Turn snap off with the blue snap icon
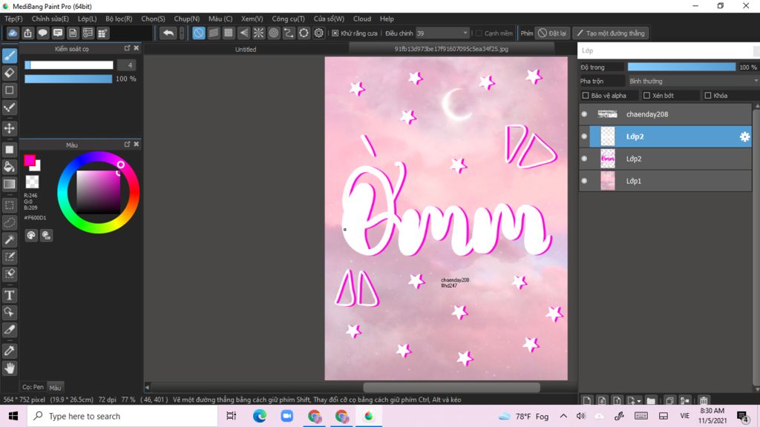Screen dimensions: 760x427 199,33
